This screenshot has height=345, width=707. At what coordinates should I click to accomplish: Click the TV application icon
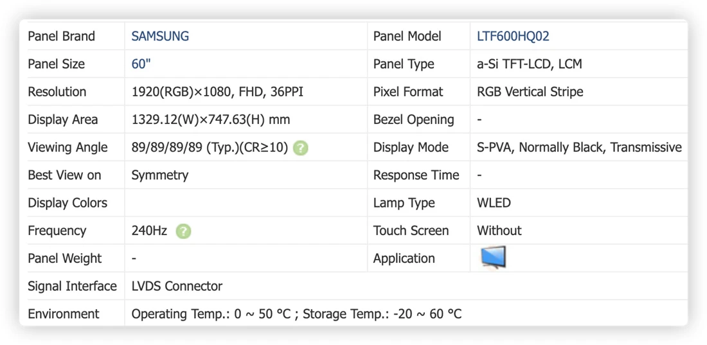(x=493, y=258)
